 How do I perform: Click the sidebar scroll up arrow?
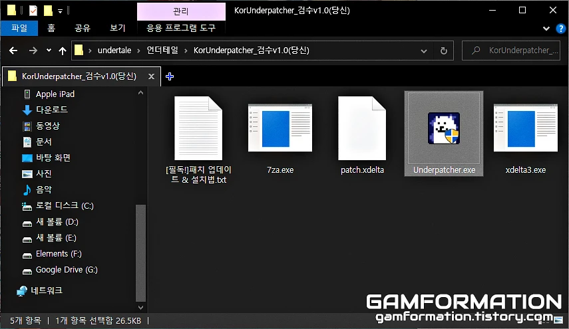tap(141, 93)
